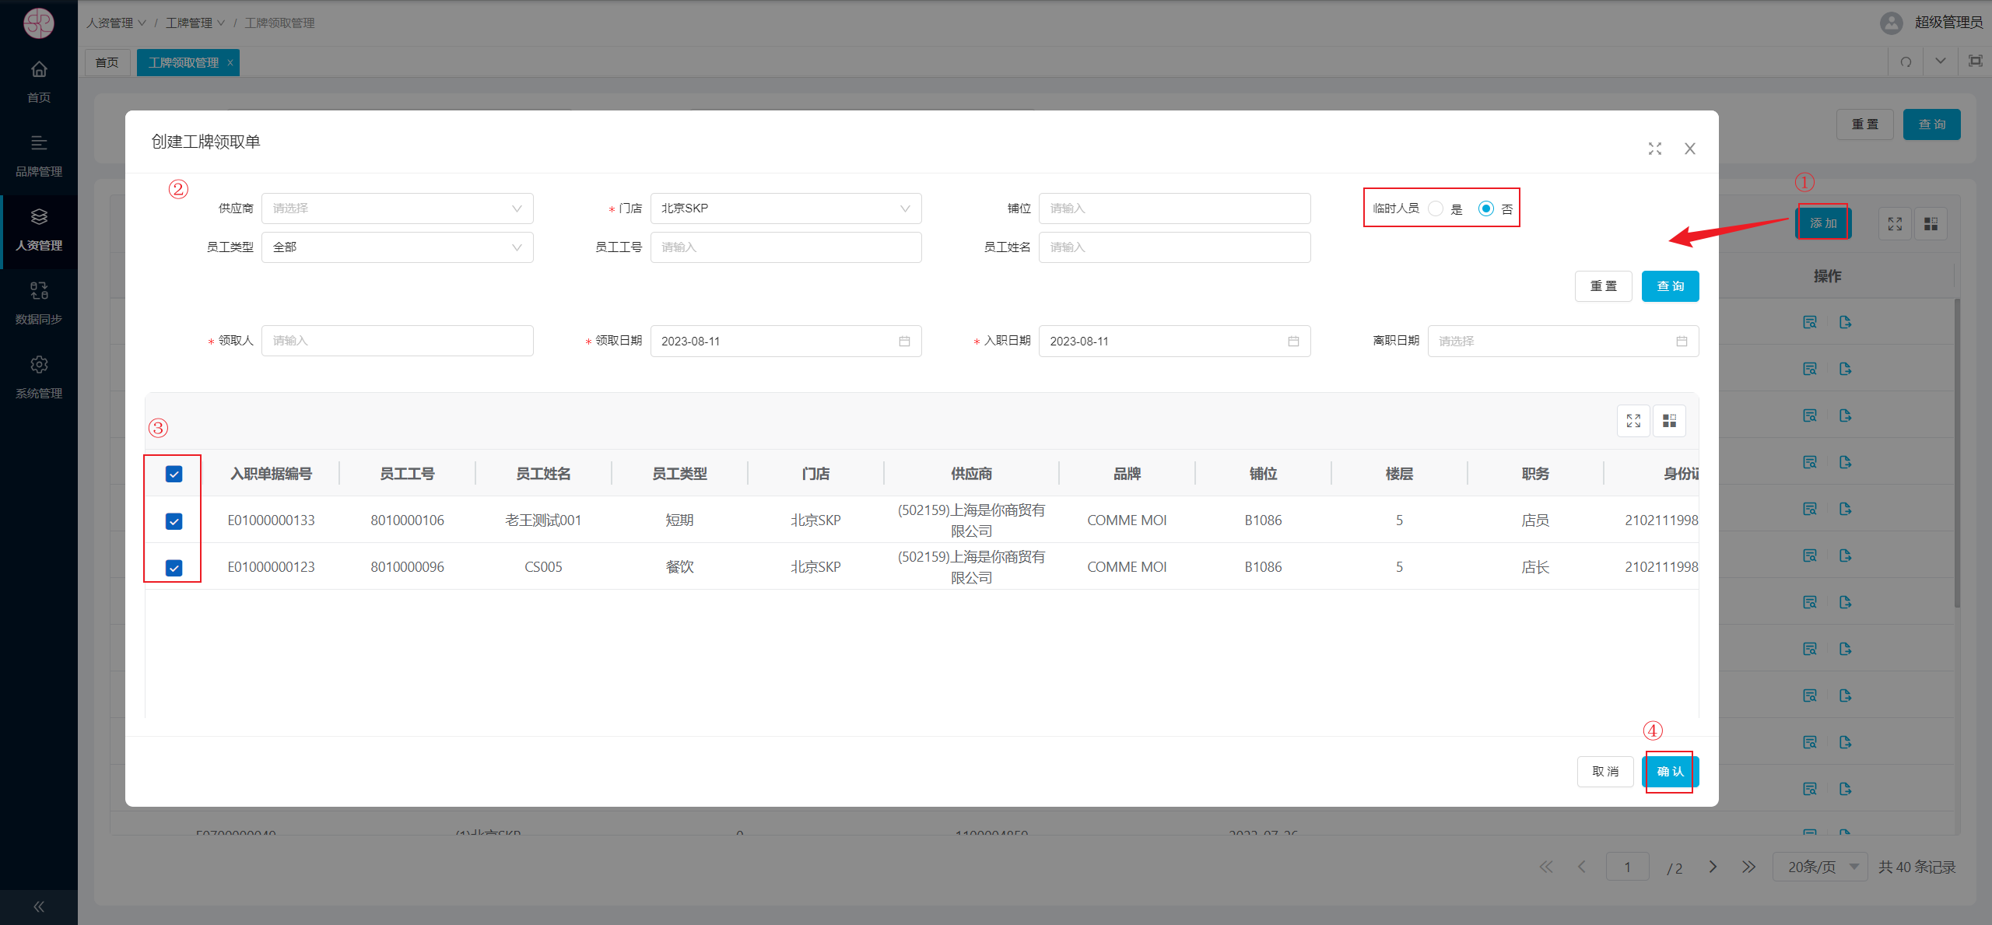The height and width of the screenshot is (925, 1992).
Task: Uncheck row for 老王测试001
Action: (174, 520)
